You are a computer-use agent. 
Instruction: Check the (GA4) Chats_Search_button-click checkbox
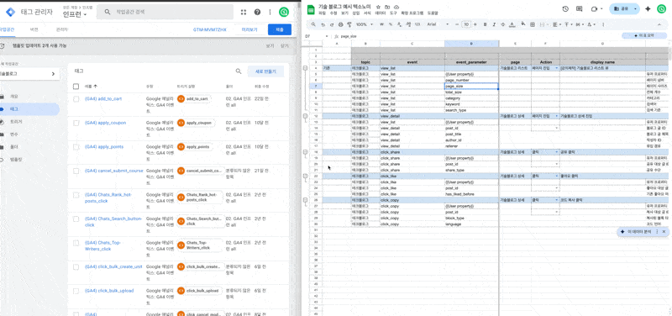76,219
